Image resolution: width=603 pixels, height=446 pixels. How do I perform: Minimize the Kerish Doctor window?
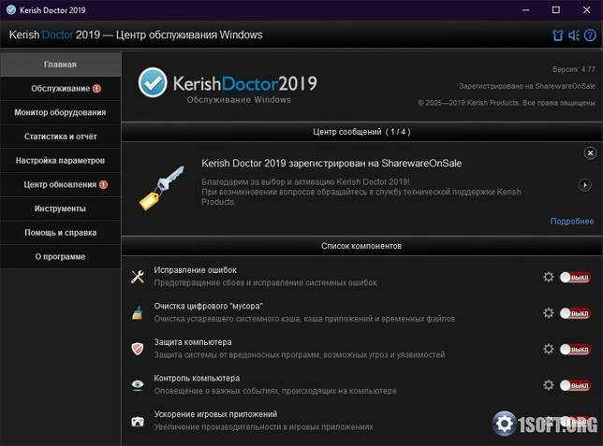pos(526,10)
